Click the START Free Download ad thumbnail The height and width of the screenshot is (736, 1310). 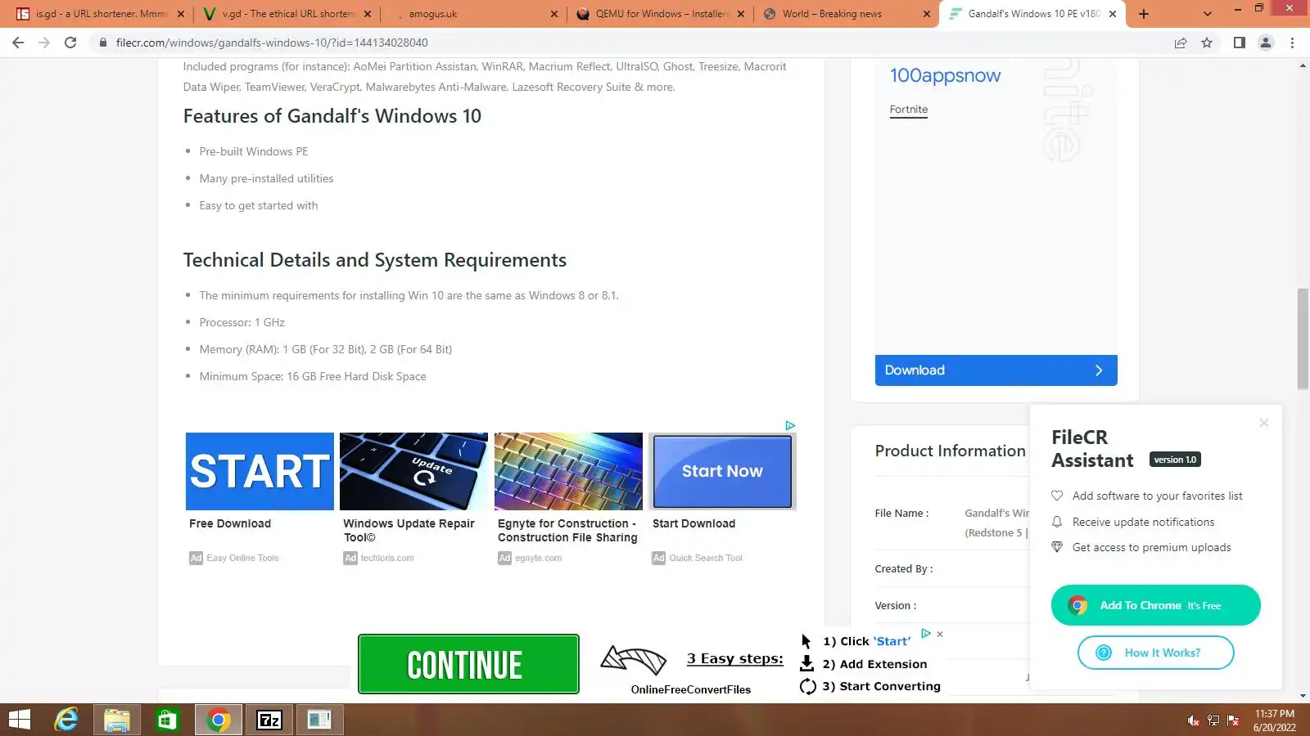coord(260,471)
